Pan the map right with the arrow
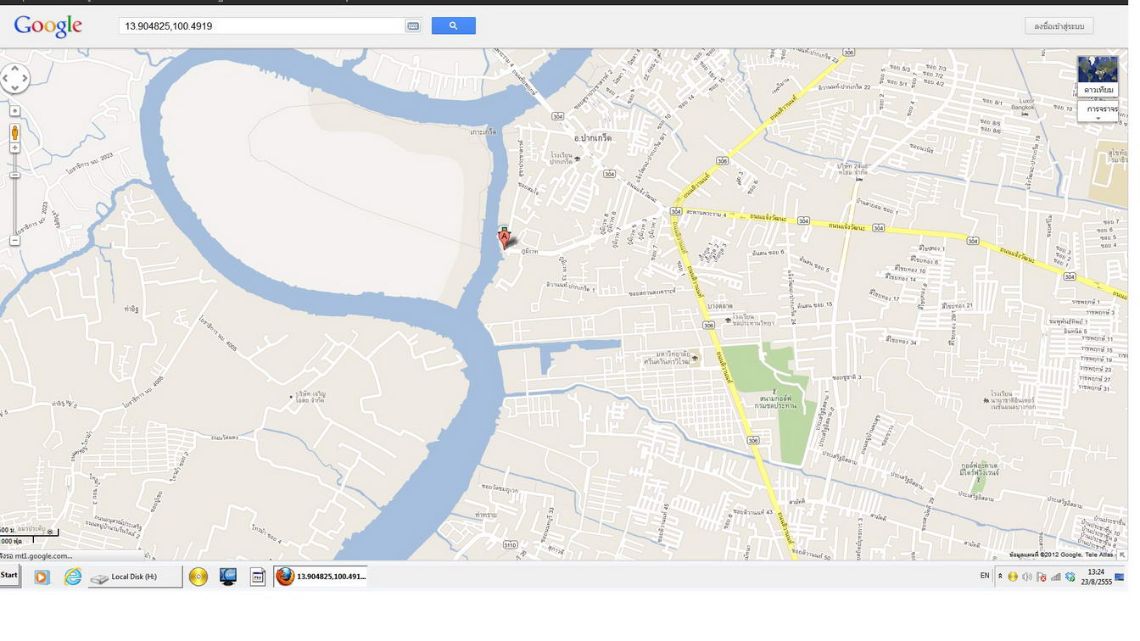 (x=25, y=79)
